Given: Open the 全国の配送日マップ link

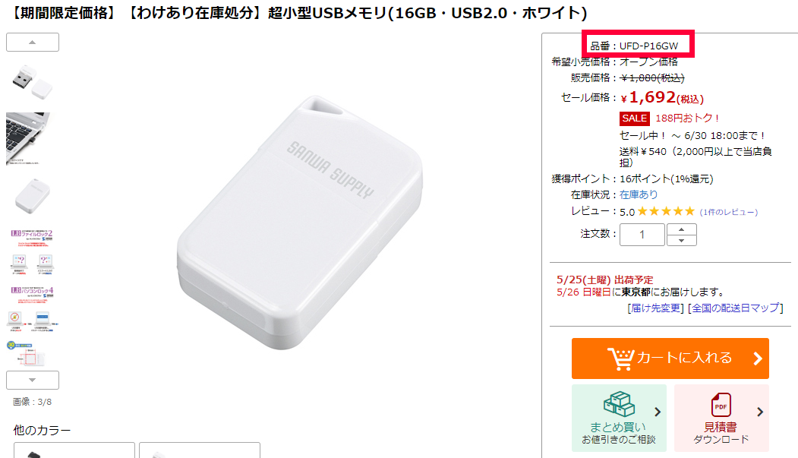Looking at the screenshot, I should (736, 308).
